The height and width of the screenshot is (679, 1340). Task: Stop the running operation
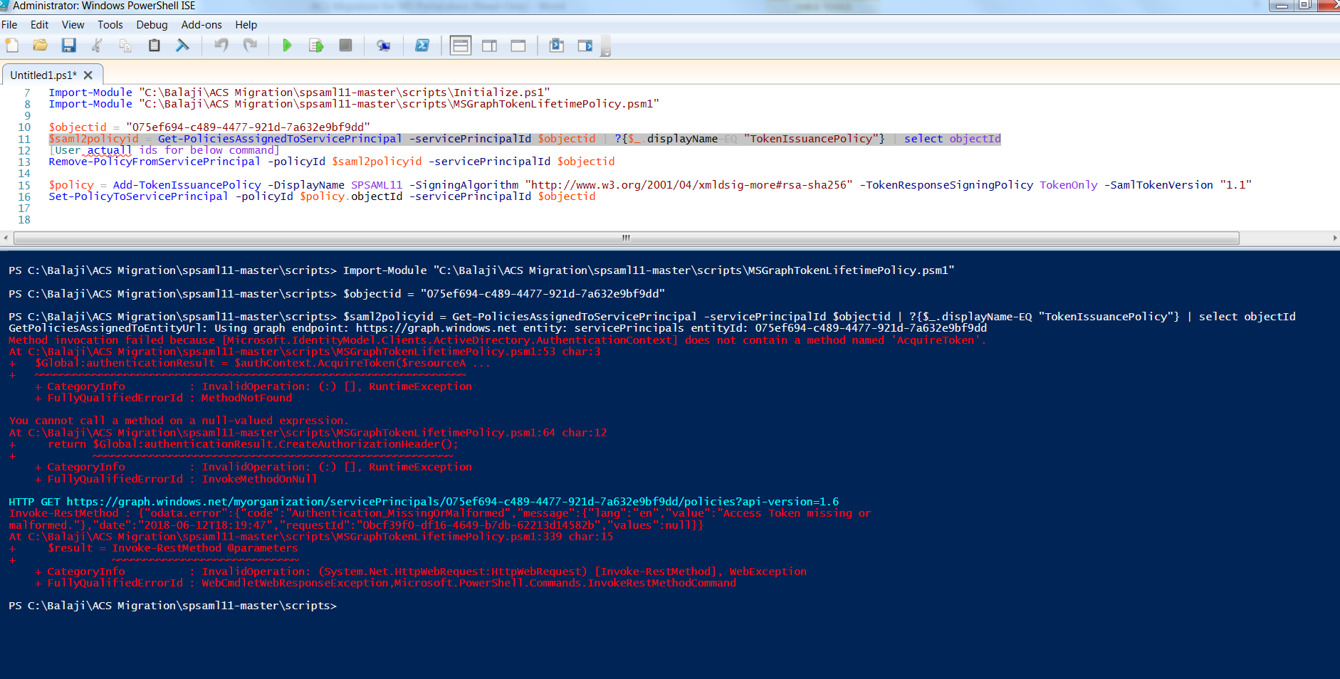(345, 46)
